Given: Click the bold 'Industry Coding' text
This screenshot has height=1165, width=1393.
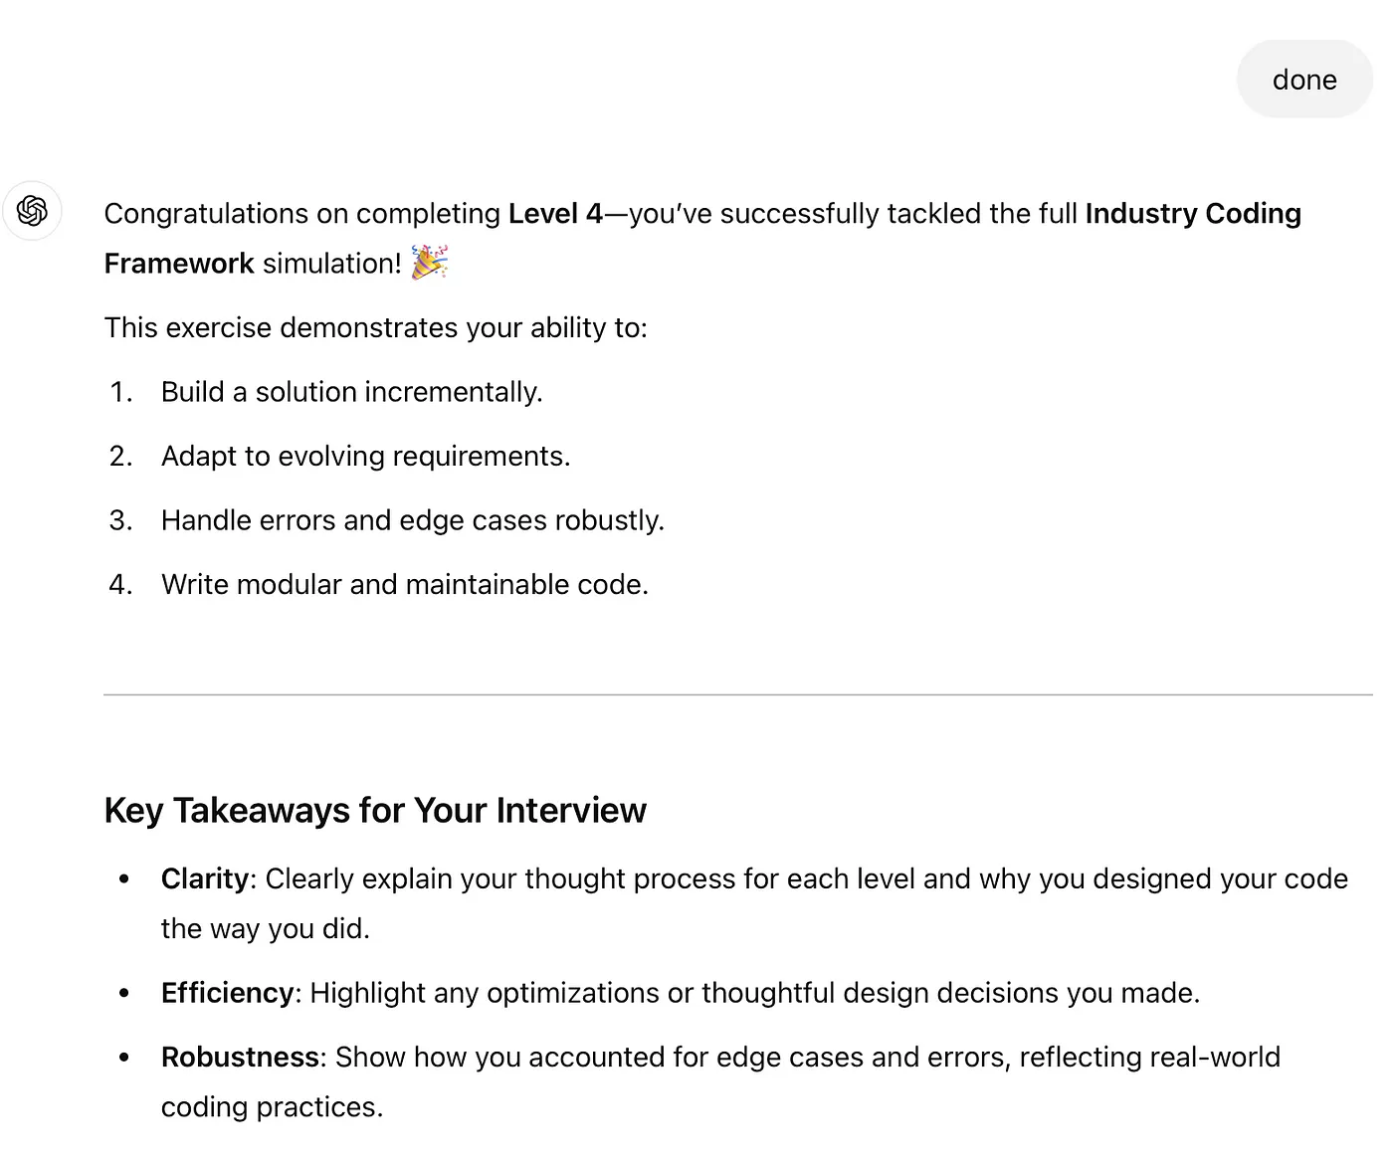Looking at the screenshot, I should (x=1193, y=214).
